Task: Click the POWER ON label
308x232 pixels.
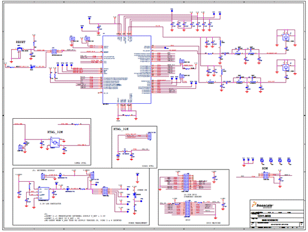Action: [142, 190]
